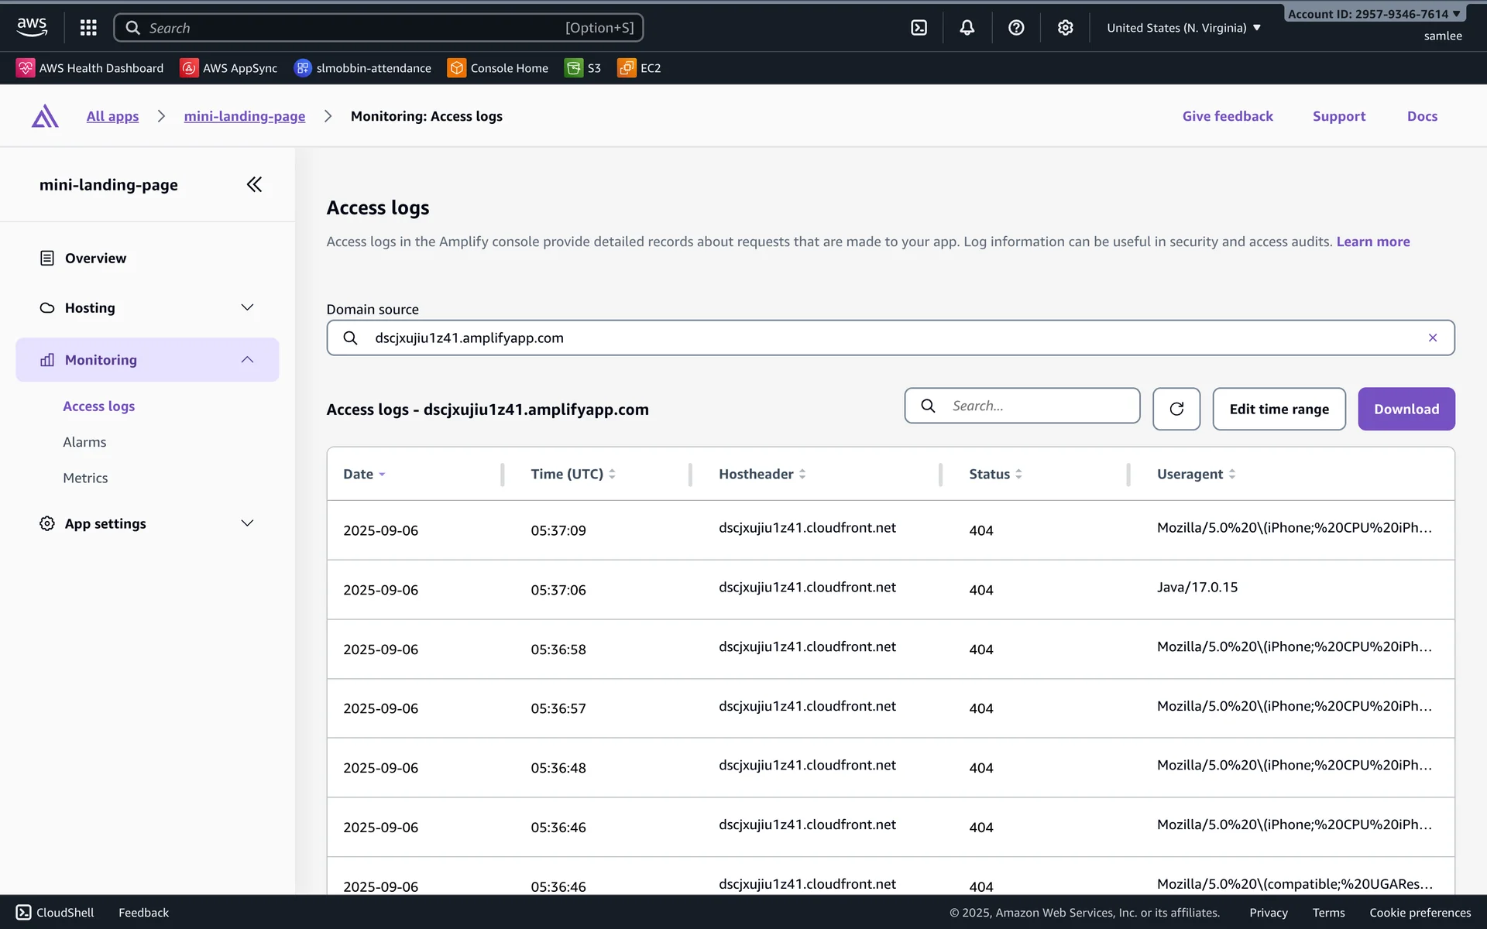Open the settings gear in the top bar

(x=1066, y=28)
